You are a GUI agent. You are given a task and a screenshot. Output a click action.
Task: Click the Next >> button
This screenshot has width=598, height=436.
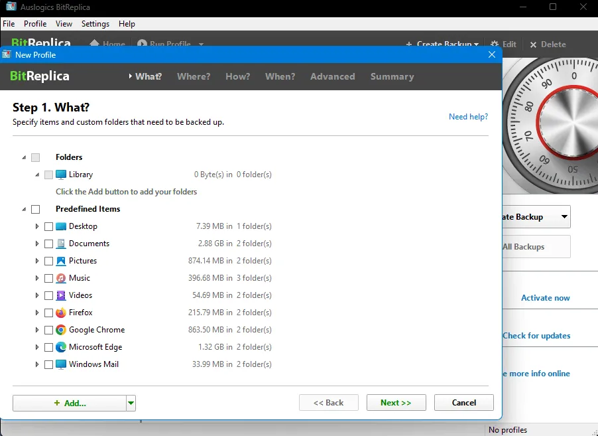(x=395, y=403)
